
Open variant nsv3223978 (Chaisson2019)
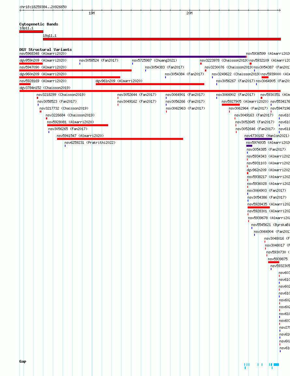pos(224,60)
